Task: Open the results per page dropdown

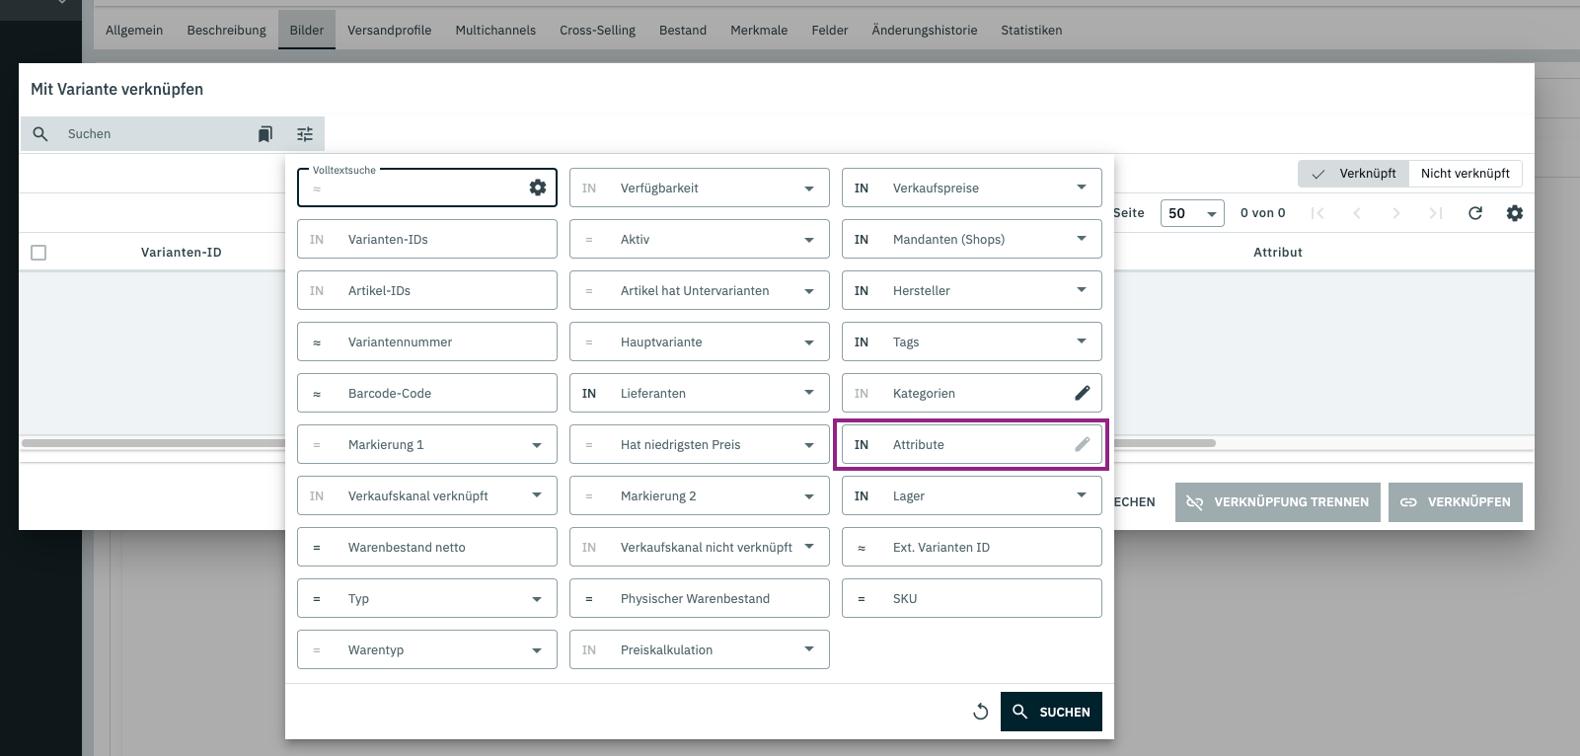Action: (x=1192, y=213)
